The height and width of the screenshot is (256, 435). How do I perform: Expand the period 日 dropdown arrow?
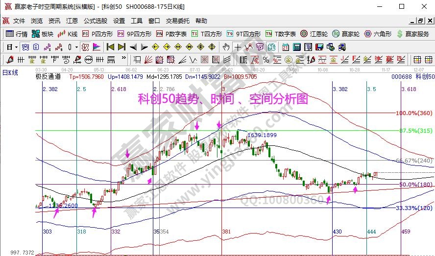(16, 47)
